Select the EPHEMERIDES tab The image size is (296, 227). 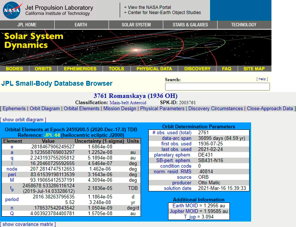pyautogui.click(x=80, y=69)
